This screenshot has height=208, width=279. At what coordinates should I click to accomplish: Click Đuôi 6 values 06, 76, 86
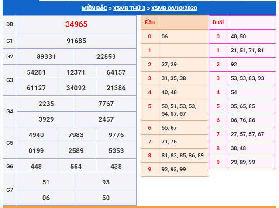(x=243, y=120)
